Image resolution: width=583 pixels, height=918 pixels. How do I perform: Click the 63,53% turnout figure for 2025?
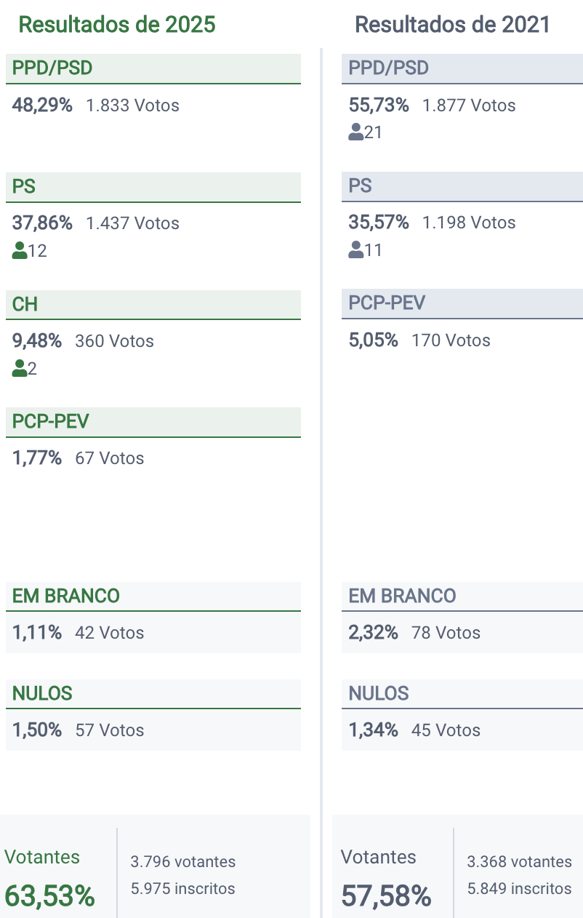click(49, 895)
